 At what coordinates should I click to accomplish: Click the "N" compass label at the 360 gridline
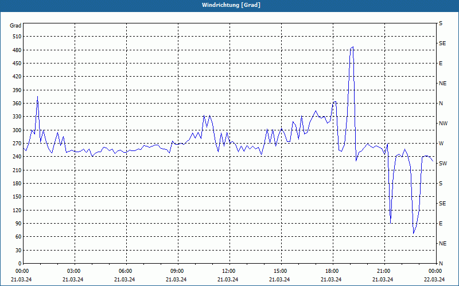tap(441, 104)
